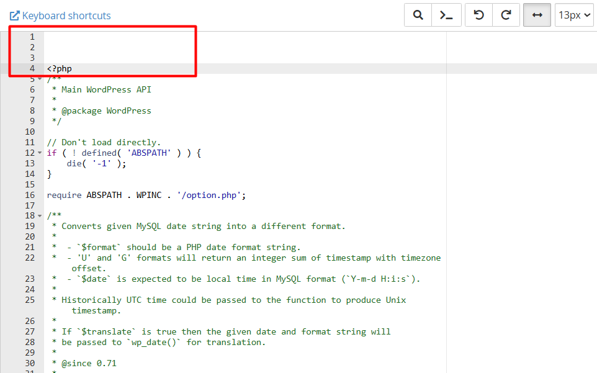Viewport: 597px width, 373px height.
Task: Click the require '/option.php' line
Action: coord(146,195)
